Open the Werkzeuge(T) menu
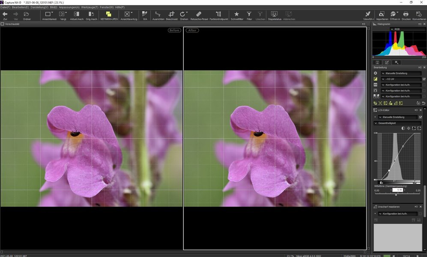Viewport: 427px width, 257px height. 90,7
